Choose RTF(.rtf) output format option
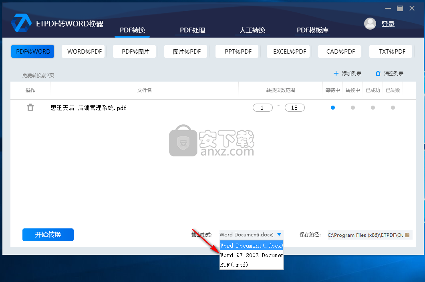This screenshot has height=282, width=425. 252,265
